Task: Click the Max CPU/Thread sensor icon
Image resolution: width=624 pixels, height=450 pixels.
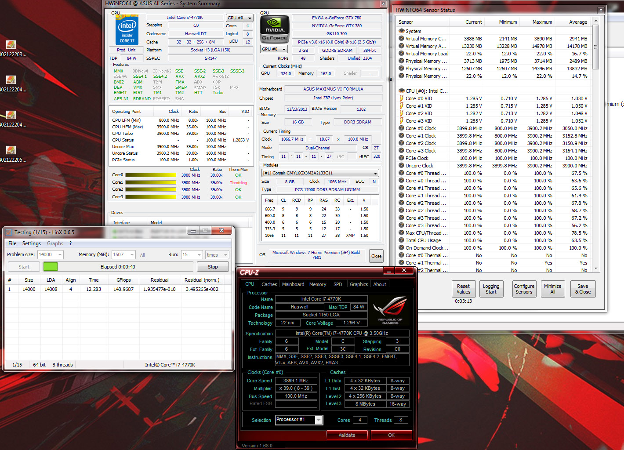Action: 401,233
